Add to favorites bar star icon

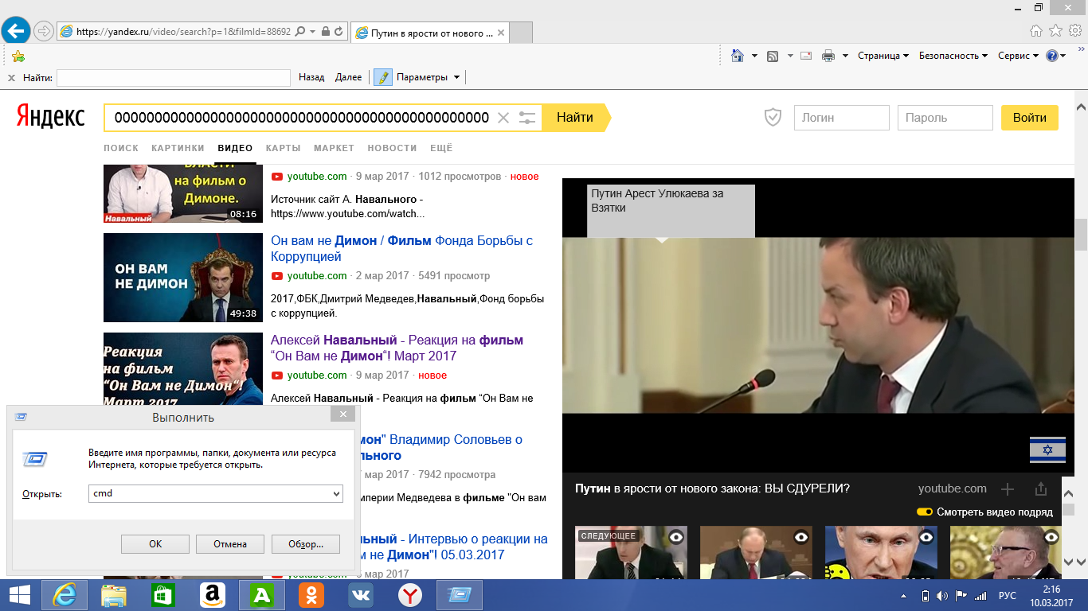[x=18, y=56]
